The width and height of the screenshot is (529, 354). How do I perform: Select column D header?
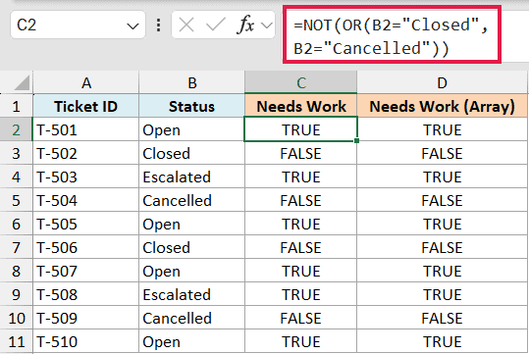point(442,83)
